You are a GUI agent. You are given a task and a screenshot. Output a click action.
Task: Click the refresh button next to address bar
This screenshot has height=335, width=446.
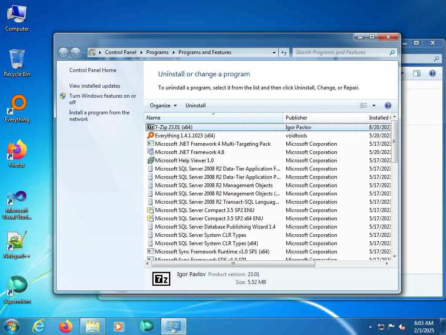pos(284,52)
